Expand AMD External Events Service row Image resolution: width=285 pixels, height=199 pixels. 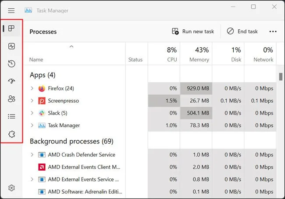[x=32, y=179]
